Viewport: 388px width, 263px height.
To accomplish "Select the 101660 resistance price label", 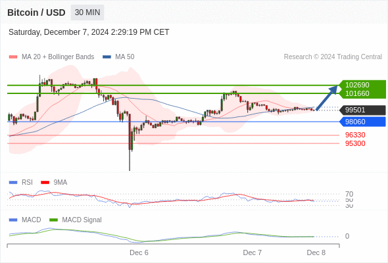I will 357,93.
